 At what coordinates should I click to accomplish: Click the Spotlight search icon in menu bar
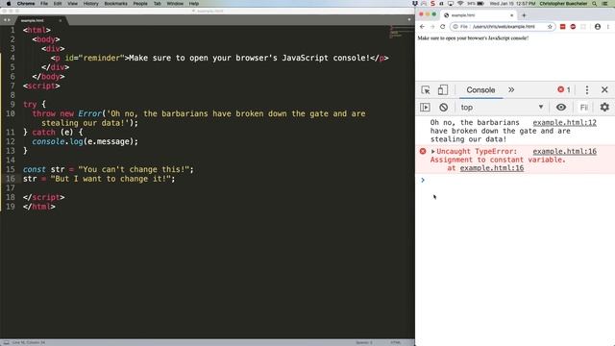(595, 4)
